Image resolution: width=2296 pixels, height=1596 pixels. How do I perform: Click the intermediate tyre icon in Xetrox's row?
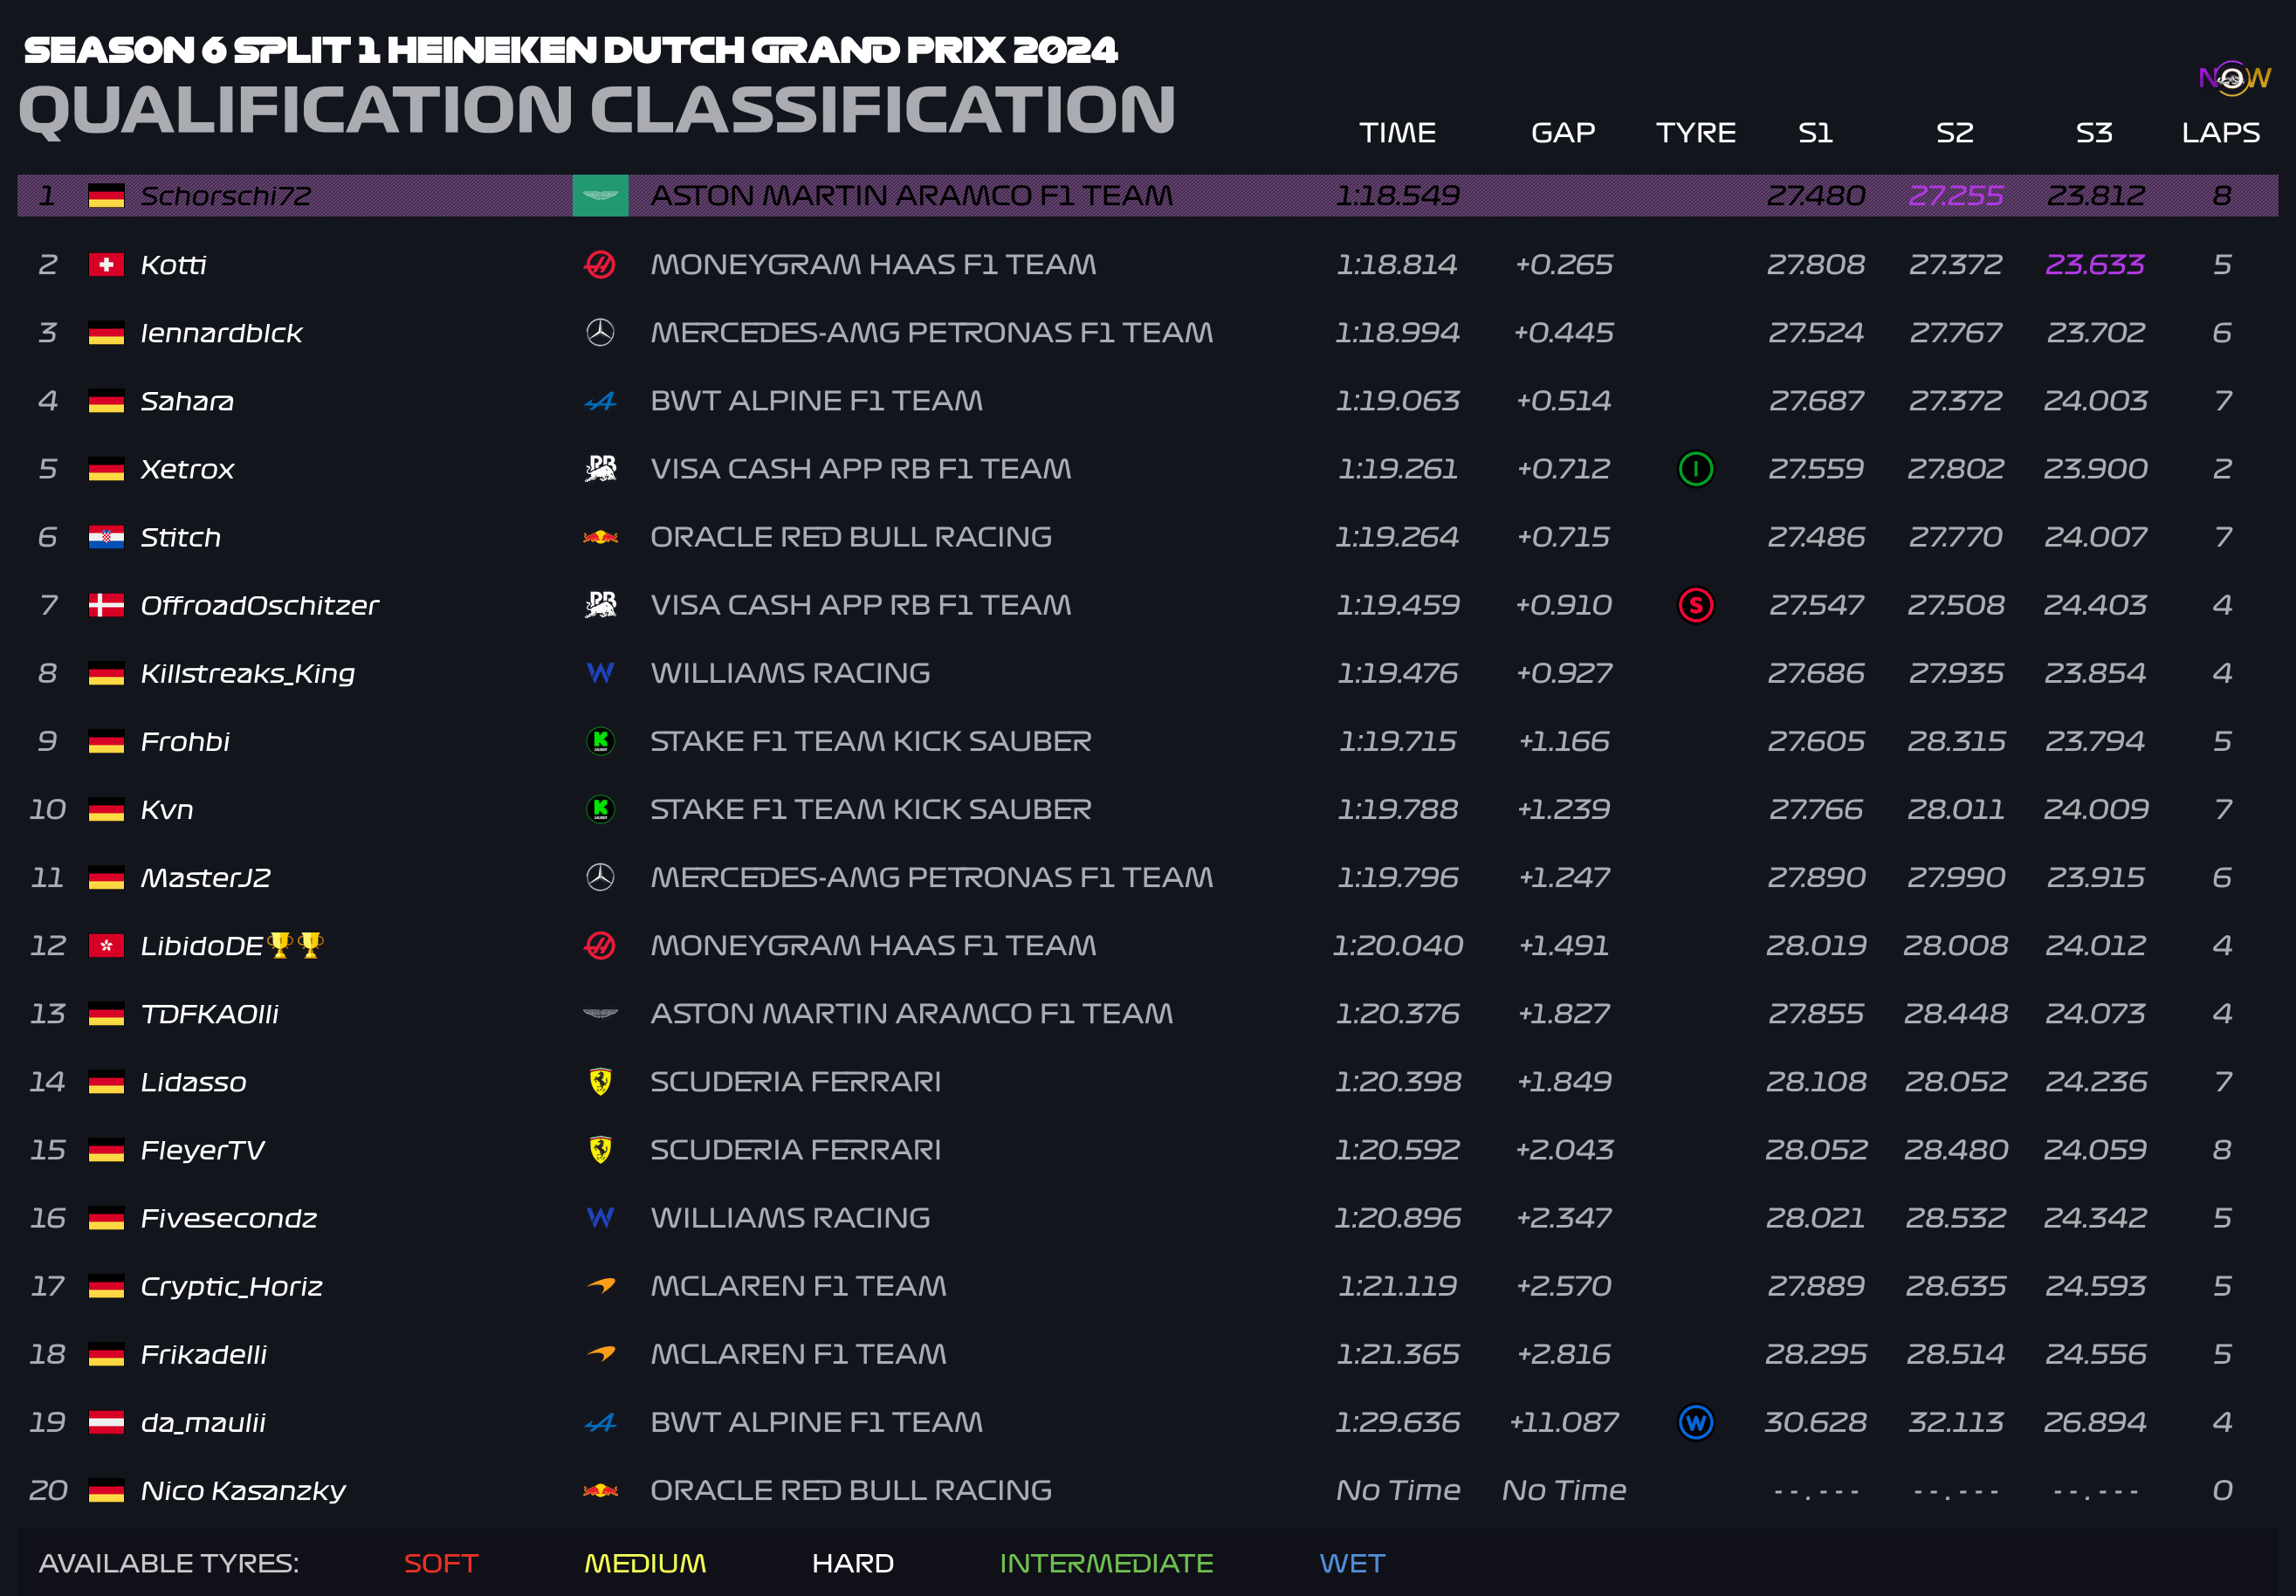click(x=1695, y=468)
